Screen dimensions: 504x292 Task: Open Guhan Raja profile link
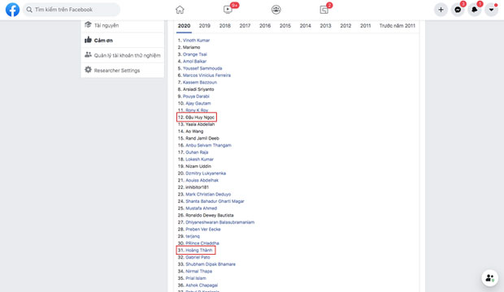197,152
